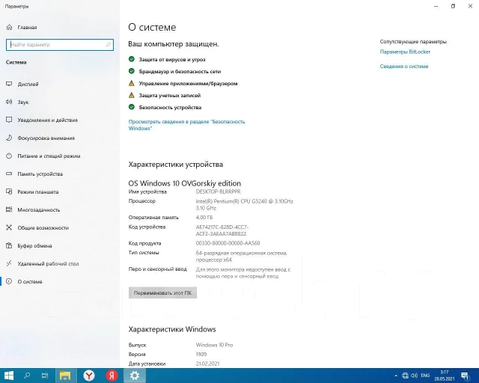Click warning icon next to Управление приложениями
479x383 pixels.
[x=132, y=83]
